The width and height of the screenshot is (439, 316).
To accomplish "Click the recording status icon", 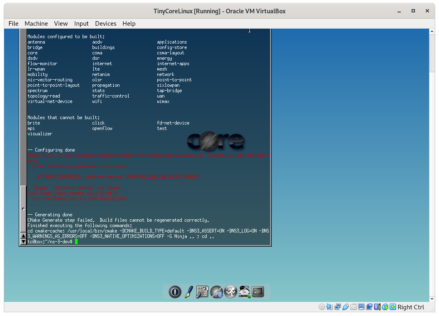I will 369,307.
